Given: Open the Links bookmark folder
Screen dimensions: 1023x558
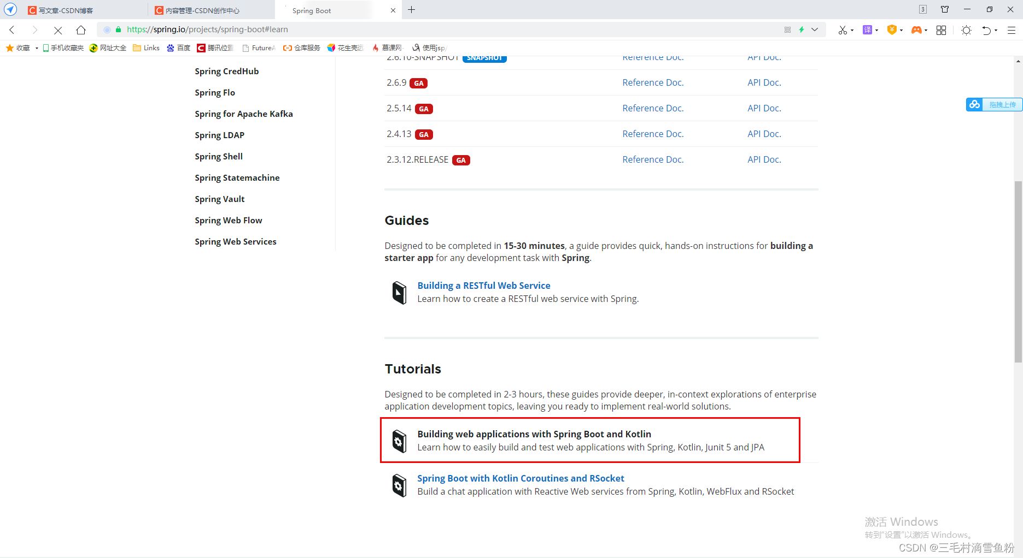Looking at the screenshot, I should coord(146,48).
